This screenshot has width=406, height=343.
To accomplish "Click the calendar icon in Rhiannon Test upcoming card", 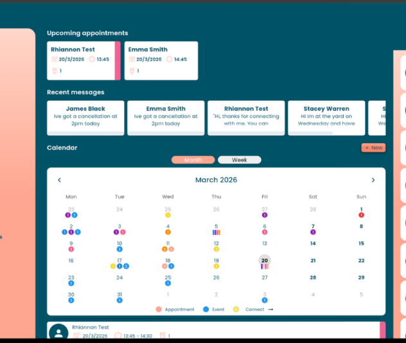I will click(55, 59).
